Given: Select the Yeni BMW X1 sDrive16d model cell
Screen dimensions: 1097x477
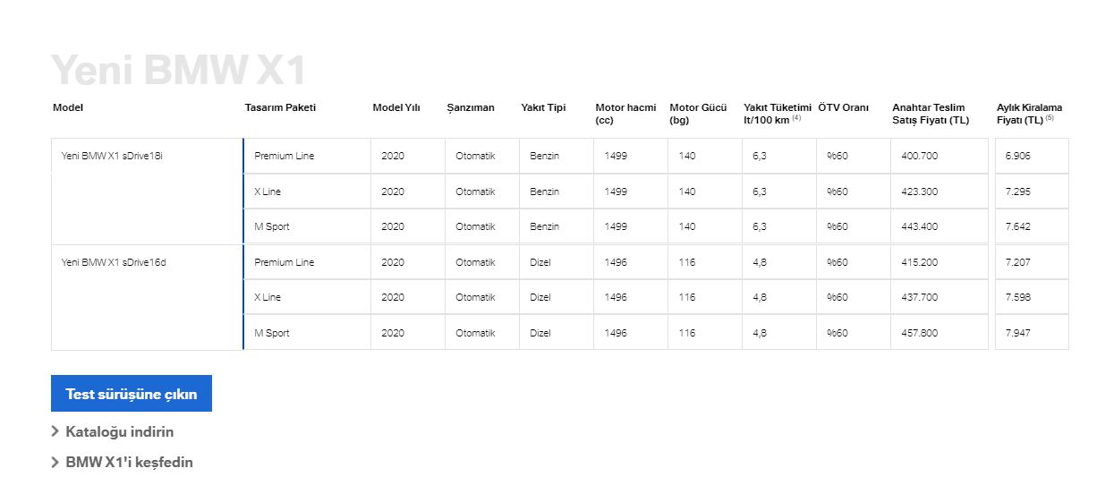Looking at the screenshot, I should click(x=147, y=297).
